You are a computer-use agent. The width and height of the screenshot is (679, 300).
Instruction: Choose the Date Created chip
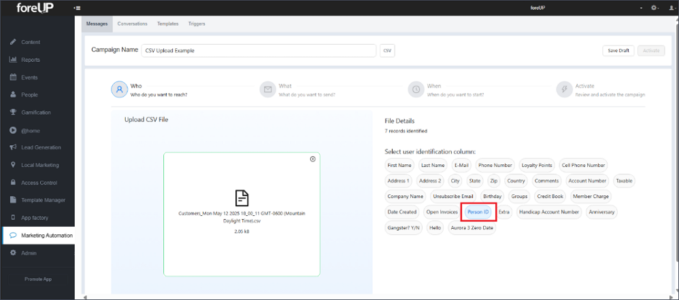pyautogui.click(x=402, y=212)
